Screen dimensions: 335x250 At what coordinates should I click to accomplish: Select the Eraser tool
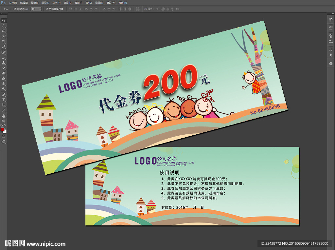[4, 73]
